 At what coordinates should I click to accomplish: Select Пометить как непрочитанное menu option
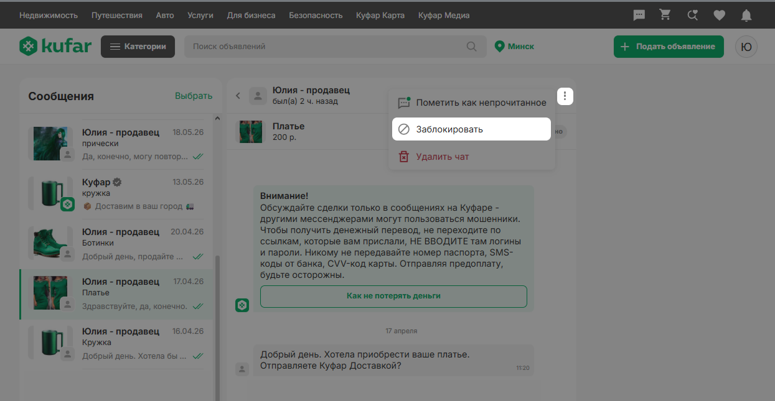coord(472,103)
